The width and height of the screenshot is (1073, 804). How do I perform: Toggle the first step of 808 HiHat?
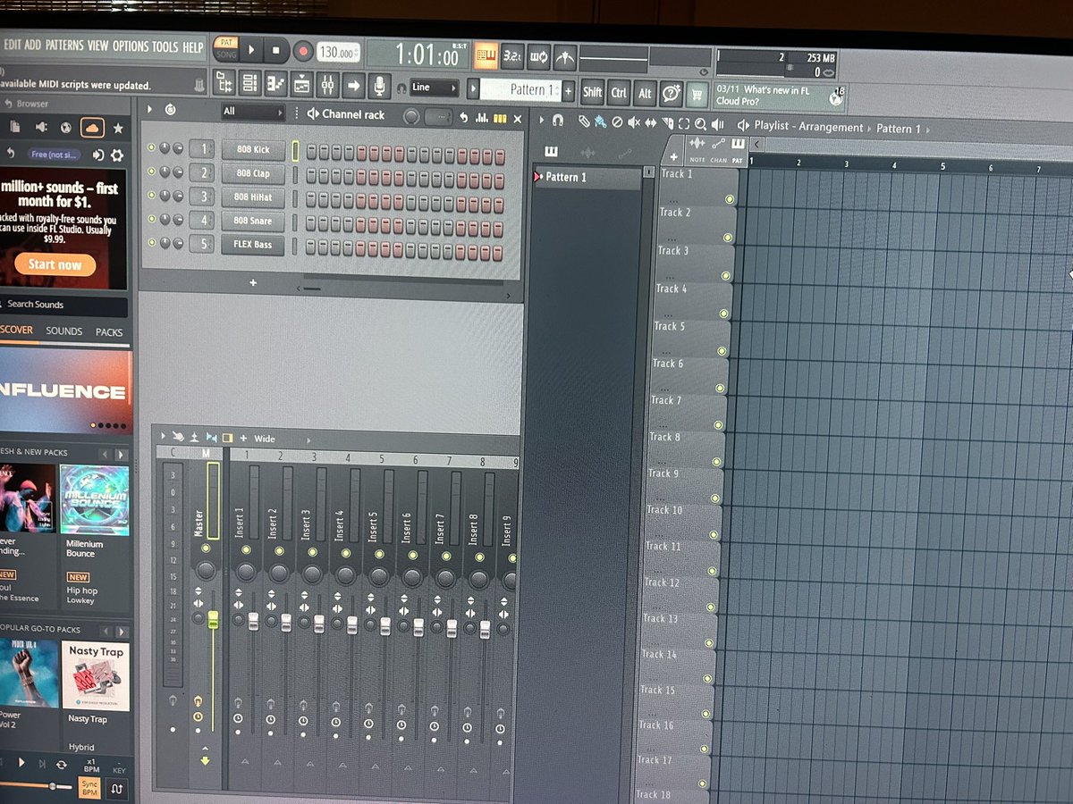click(x=311, y=199)
